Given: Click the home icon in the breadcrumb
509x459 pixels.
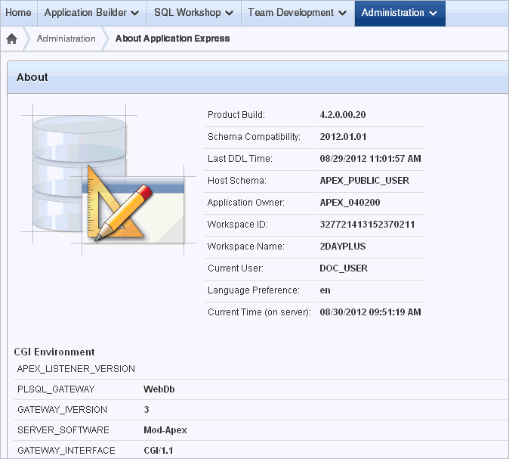Looking at the screenshot, I should pos(11,39).
